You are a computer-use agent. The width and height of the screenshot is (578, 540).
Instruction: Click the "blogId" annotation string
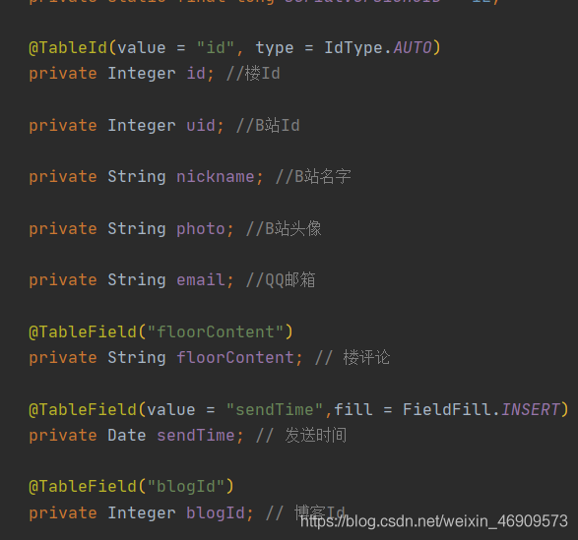(186, 487)
